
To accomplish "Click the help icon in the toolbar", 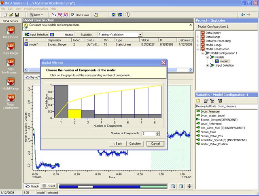I will (x=128, y=15).
